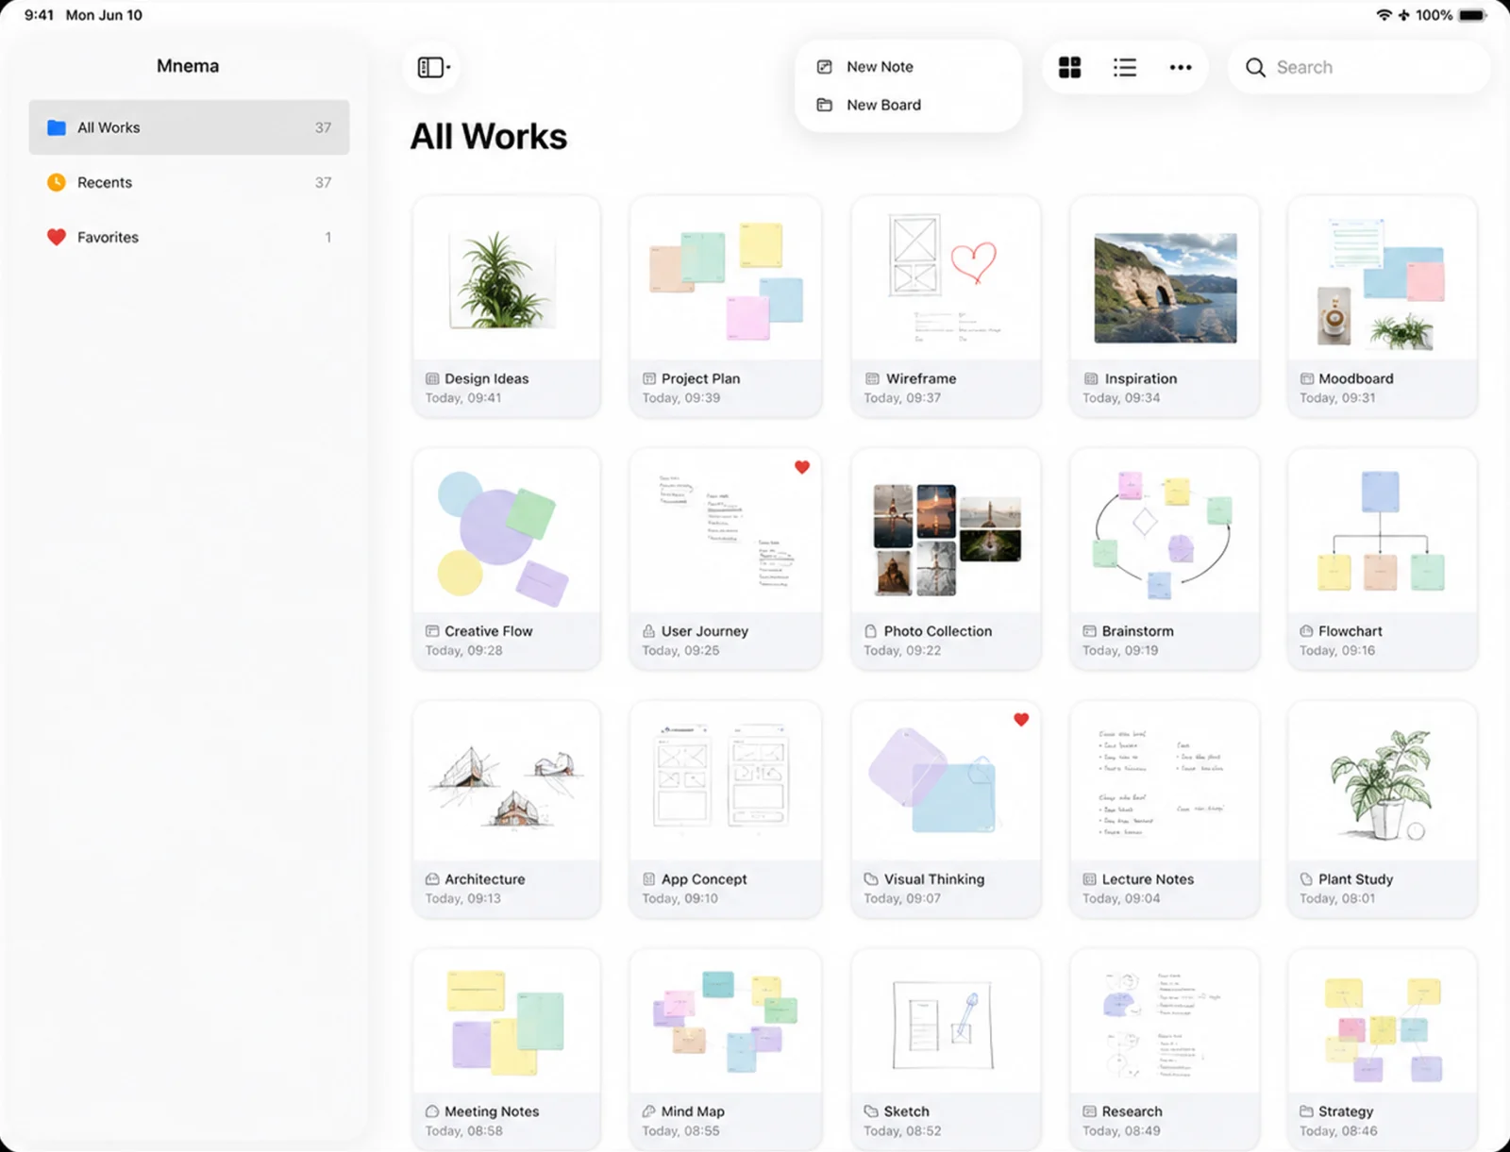Click the New Note pencil icon
The image size is (1510, 1152).
pyautogui.click(x=824, y=67)
